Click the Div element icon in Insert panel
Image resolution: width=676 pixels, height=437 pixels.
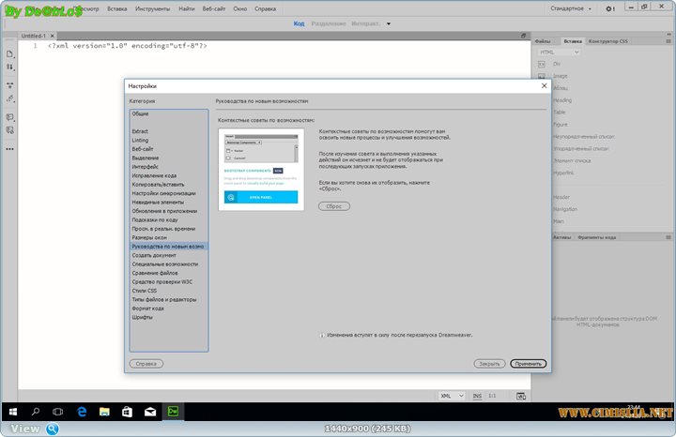[x=543, y=64]
